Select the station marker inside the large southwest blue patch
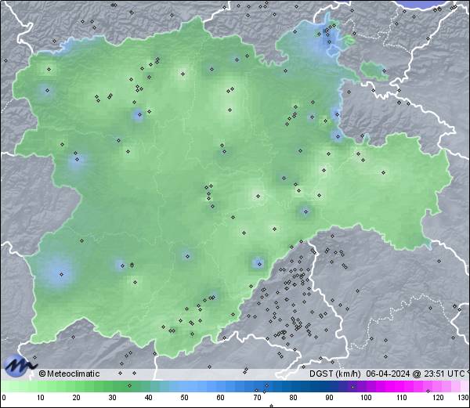The height and width of the screenshot is (408, 470). point(61,274)
